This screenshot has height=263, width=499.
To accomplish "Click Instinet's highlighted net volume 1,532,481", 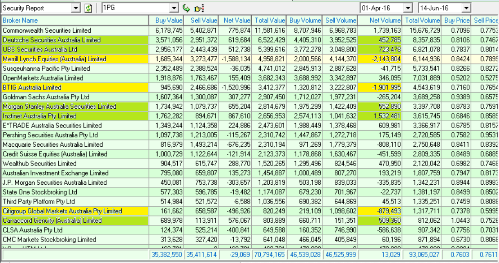I will tap(380, 116).
